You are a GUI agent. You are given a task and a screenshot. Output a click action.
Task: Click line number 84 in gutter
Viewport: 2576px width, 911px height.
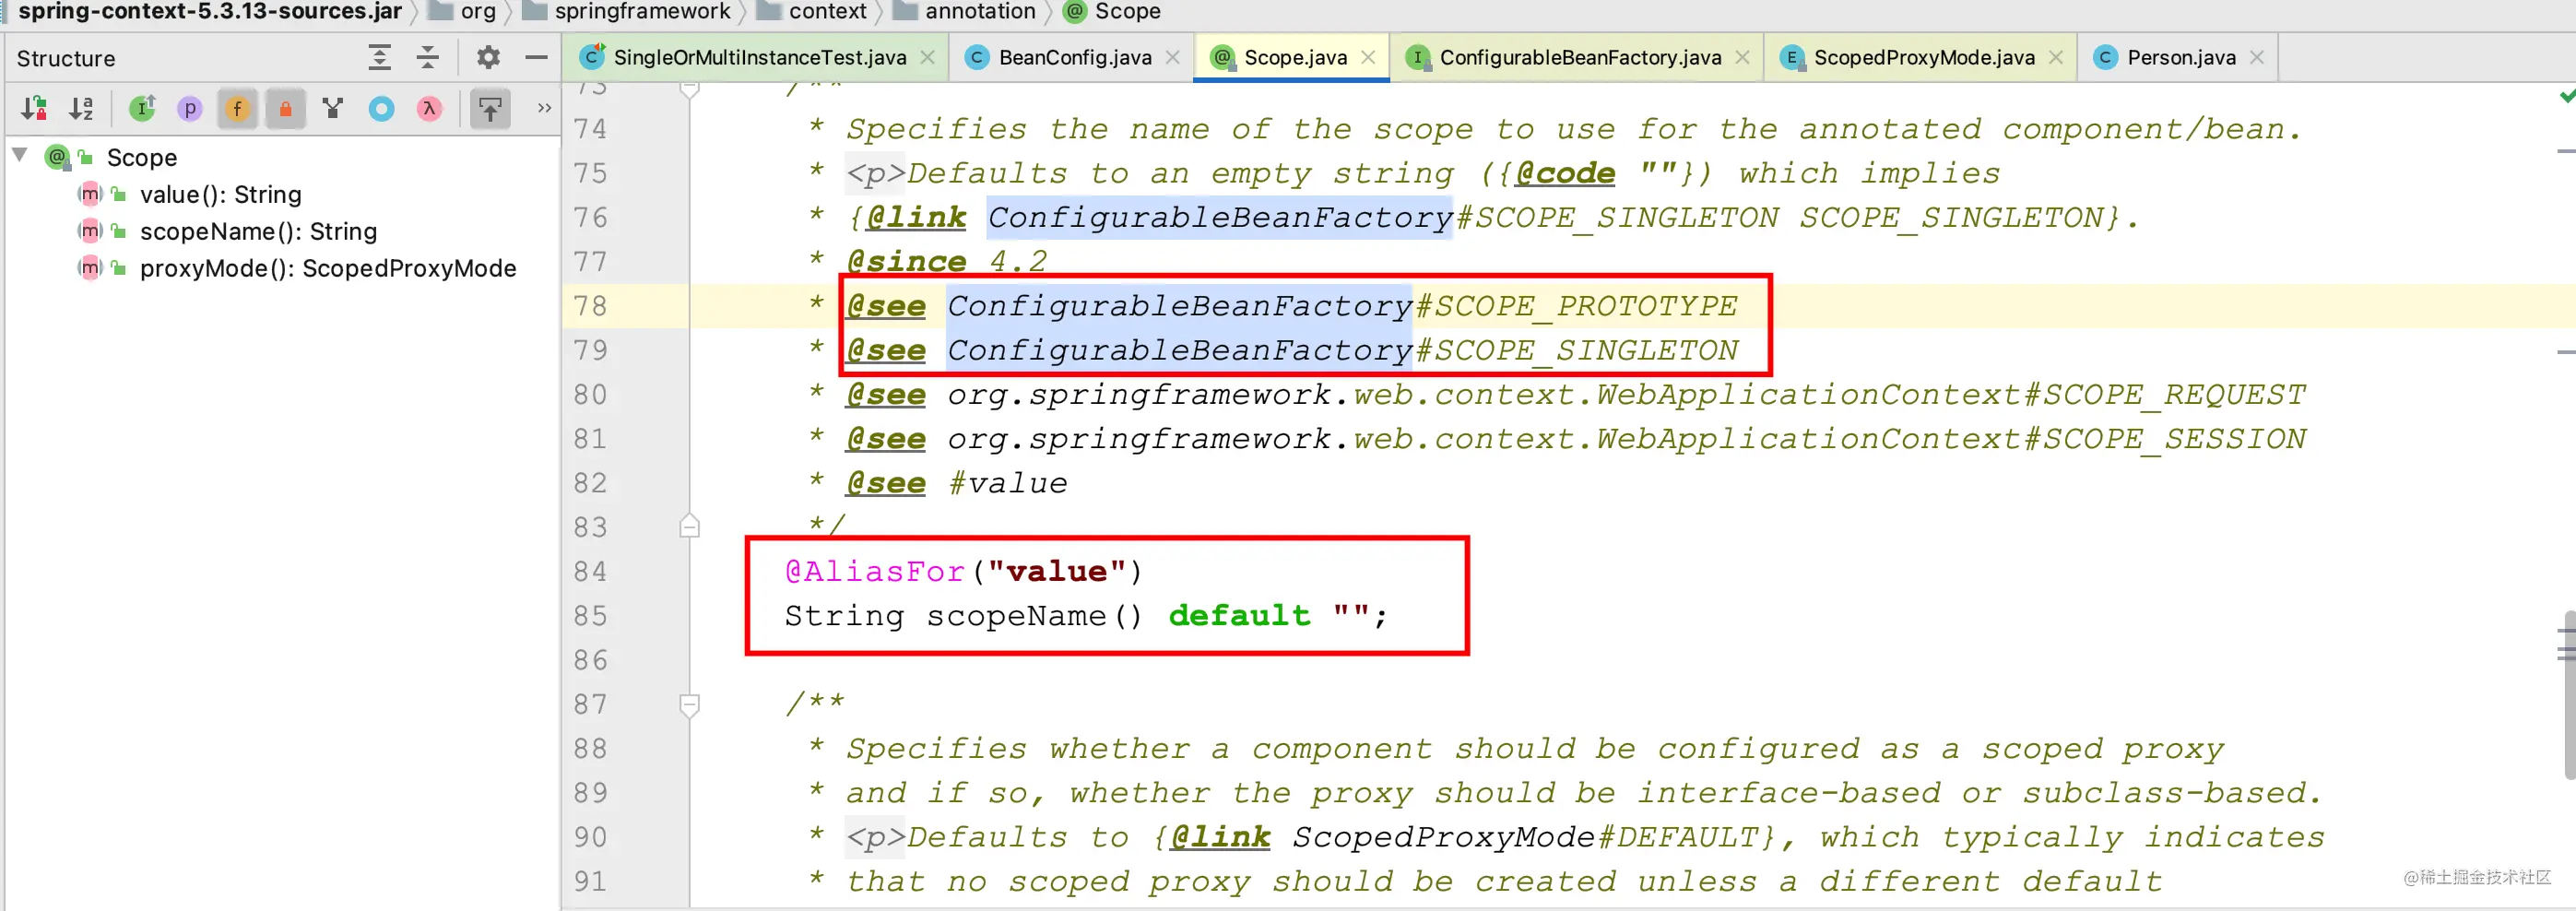(590, 571)
